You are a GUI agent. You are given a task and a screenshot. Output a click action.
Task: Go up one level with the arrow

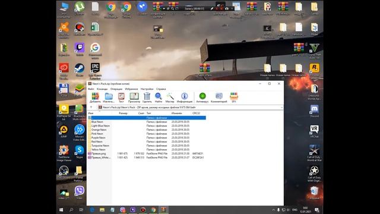point(91,107)
